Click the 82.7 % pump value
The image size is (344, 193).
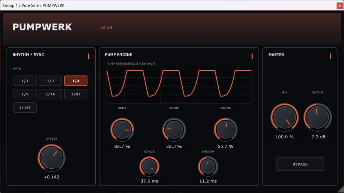click(x=122, y=146)
